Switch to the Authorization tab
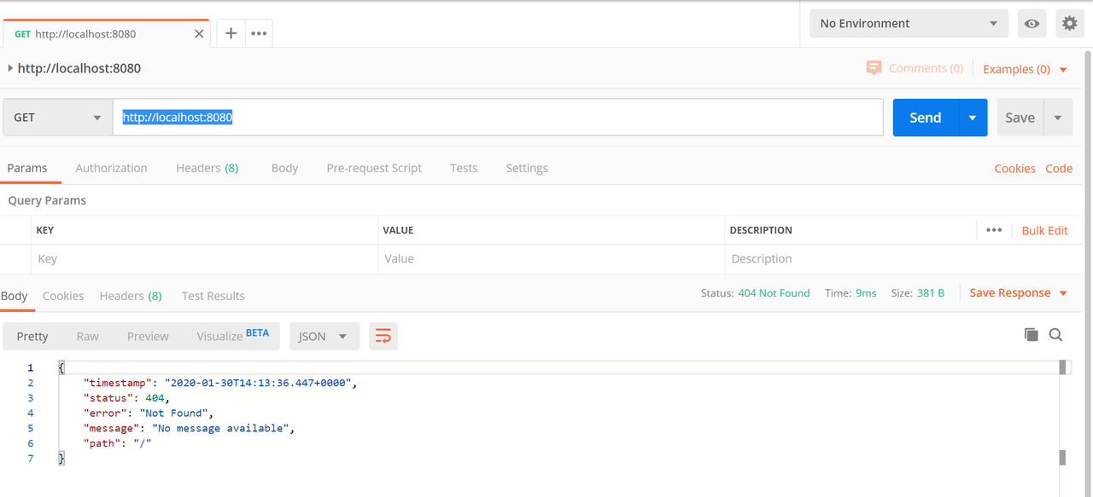Image resolution: width=1093 pixels, height=497 pixels. click(x=111, y=168)
